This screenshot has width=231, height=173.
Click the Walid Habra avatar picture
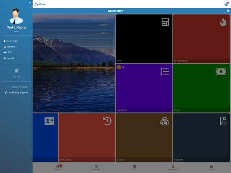click(16, 16)
